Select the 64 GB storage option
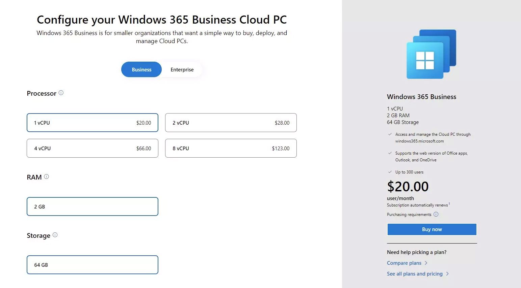 click(92, 265)
